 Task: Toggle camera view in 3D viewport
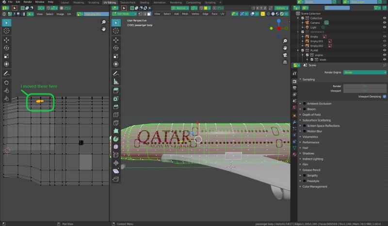[x=285, y=55]
